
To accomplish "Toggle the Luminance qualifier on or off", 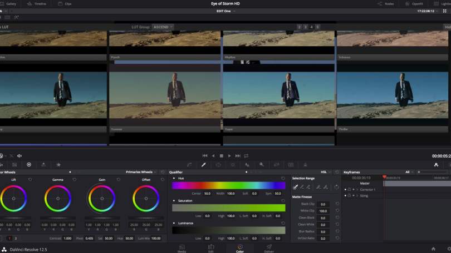I will 174,223.
